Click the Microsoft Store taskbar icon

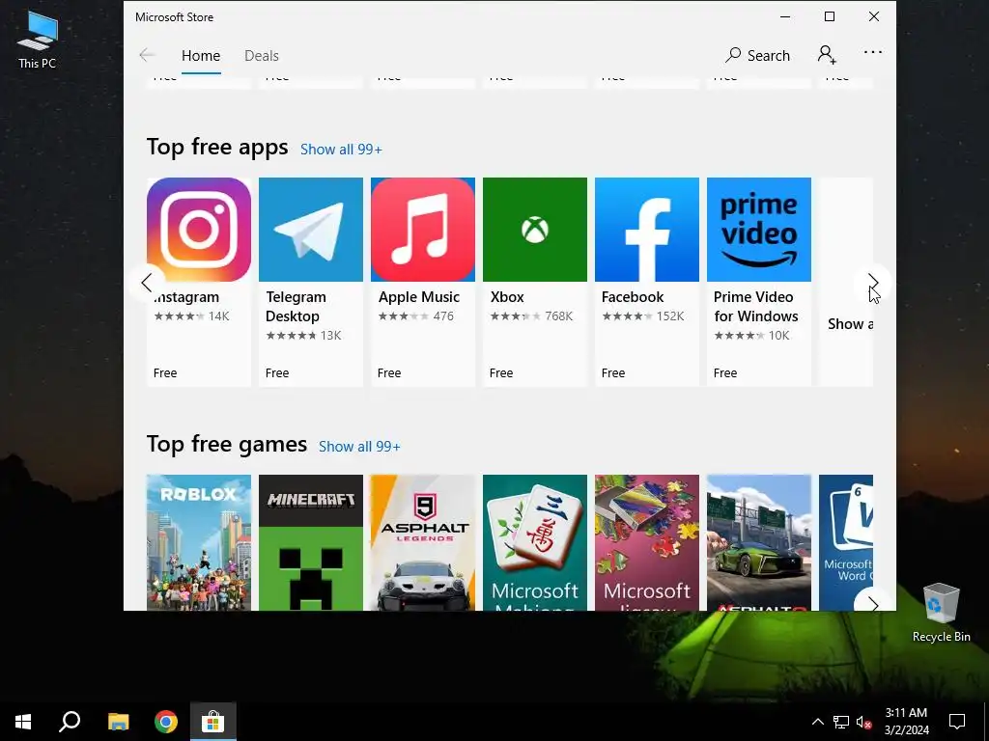point(213,722)
